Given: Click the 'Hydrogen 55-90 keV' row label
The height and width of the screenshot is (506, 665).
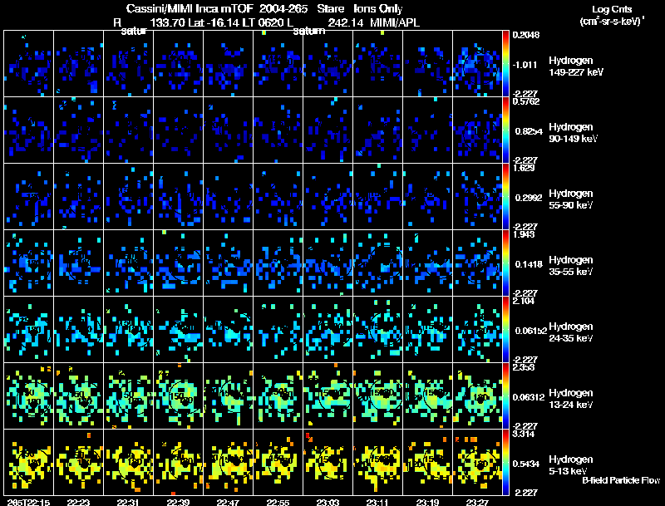Looking at the screenshot, I should coord(571,199).
